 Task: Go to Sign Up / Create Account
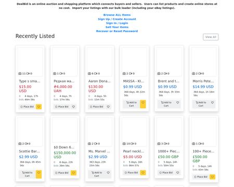(x=117, y=19)
